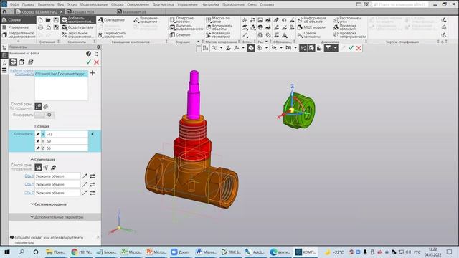Image resolution: width=459 pixels, height=258 pixels.
Task: Click the green checkmark in Параметры panel
Action: click(88, 62)
